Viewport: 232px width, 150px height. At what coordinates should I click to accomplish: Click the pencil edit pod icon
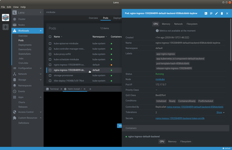tap(217, 13)
